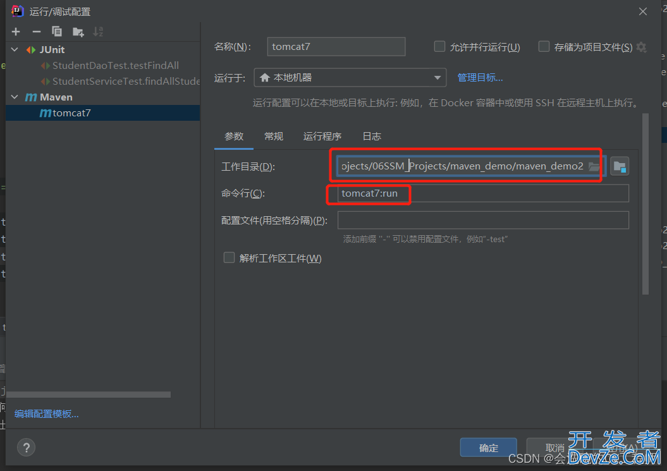Click the 取消 button

(x=554, y=448)
